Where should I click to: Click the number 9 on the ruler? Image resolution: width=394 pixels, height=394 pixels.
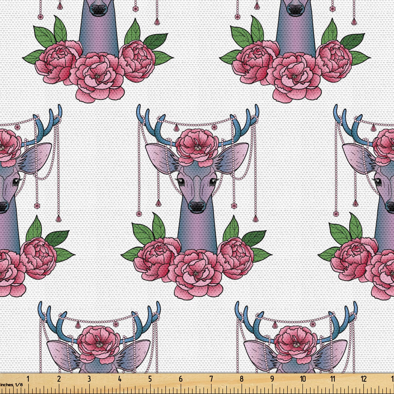[x=272, y=379]
